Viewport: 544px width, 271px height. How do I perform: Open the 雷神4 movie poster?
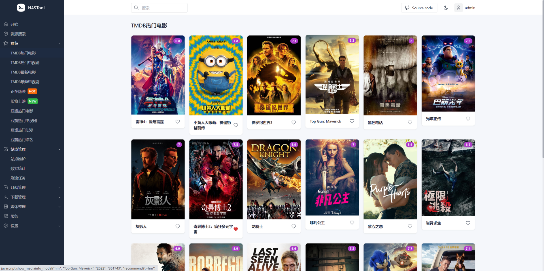[158, 75]
